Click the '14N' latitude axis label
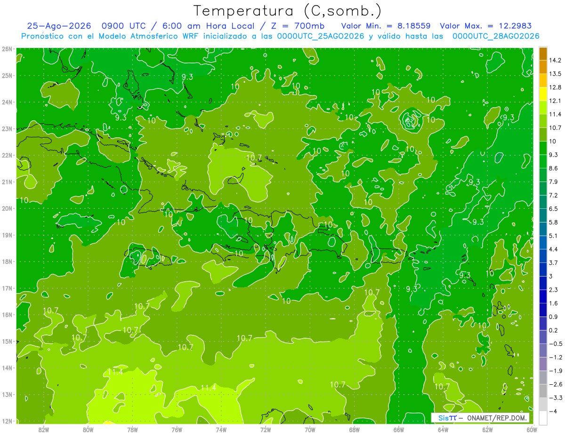The height and width of the screenshot is (436, 565). [x=8, y=368]
